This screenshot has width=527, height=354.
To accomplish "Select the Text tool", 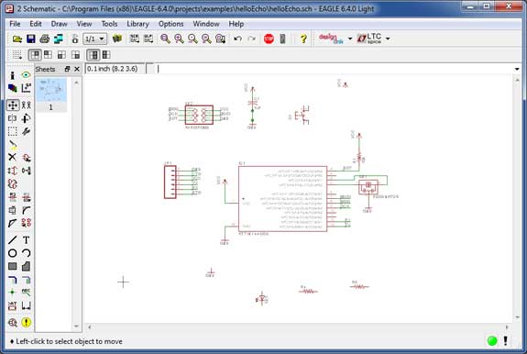I will (26, 240).
